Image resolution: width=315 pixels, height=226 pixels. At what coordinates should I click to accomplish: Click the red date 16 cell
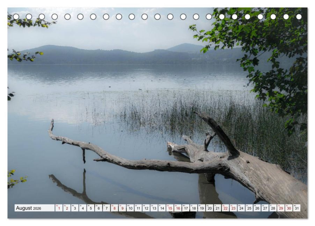click(x=178, y=208)
